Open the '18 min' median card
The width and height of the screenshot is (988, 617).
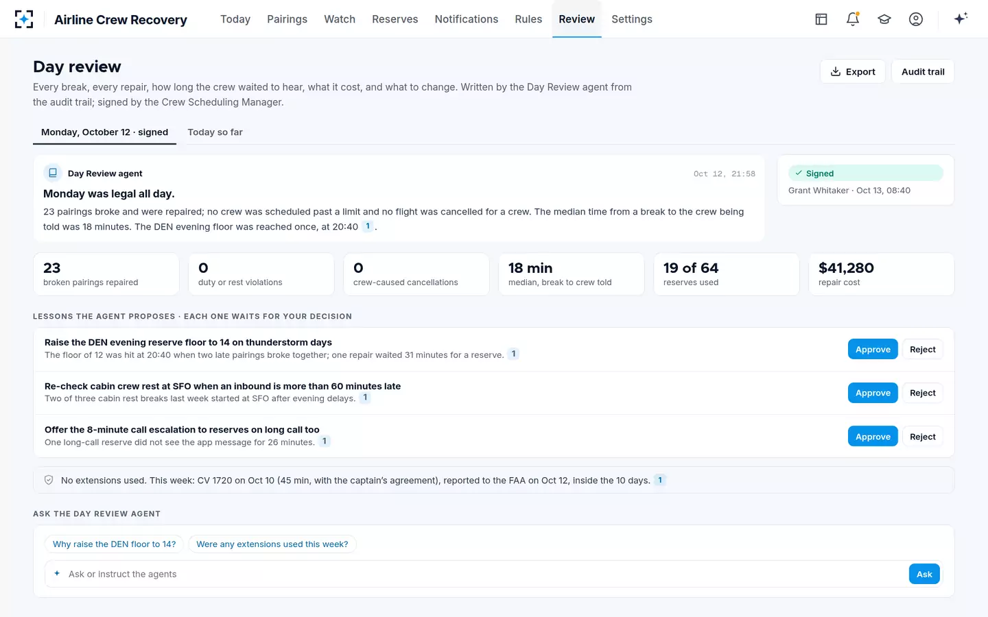[572, 274]
